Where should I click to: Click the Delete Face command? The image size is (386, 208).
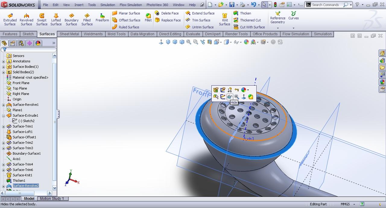coord(166,13)
